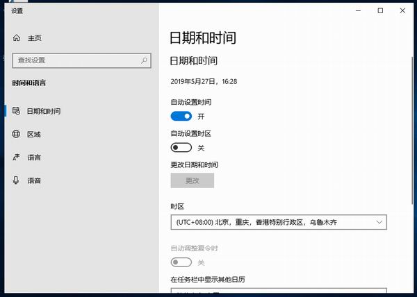Click the language icon for 语言
Image resolution: width=417 pixels, height=297 pixels.
pos(16,157)
